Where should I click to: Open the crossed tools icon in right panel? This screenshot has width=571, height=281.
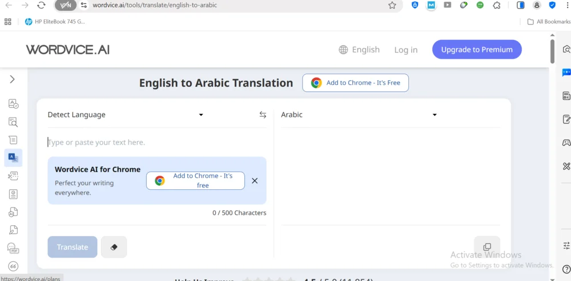click(566, 166)
